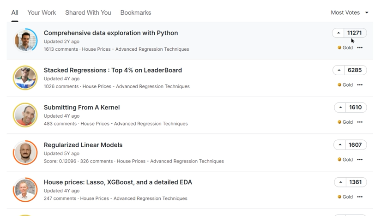Image resolution: width=381 pixels, height=216 pixels.
Task: Open more options for Comprehensive data exploration
Action: 360,48
